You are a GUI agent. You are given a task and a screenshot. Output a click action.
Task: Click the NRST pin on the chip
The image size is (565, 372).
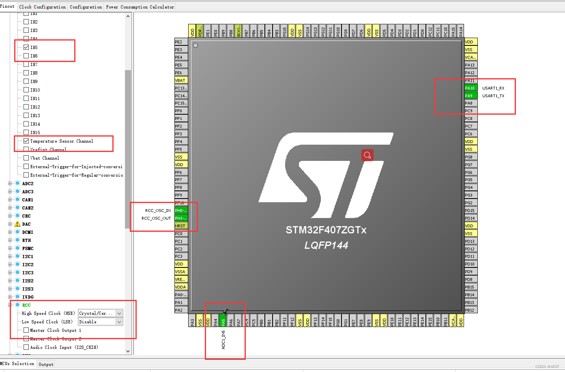pyautogui.click(x=180, y=226)
